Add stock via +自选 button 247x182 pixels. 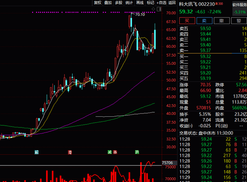tap(161, 3)
